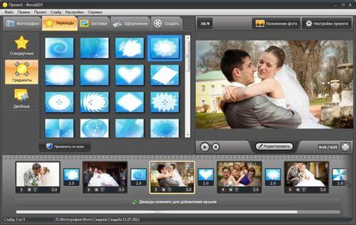
Task: Open the Слайд menu
Action: tap(56, 12)
